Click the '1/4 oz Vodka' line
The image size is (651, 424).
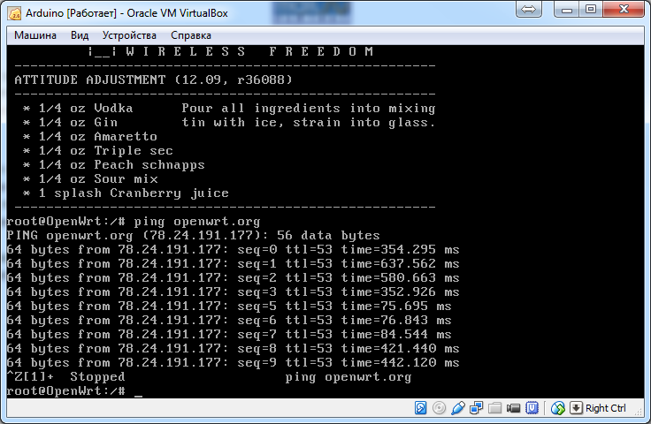click(78, 109)
